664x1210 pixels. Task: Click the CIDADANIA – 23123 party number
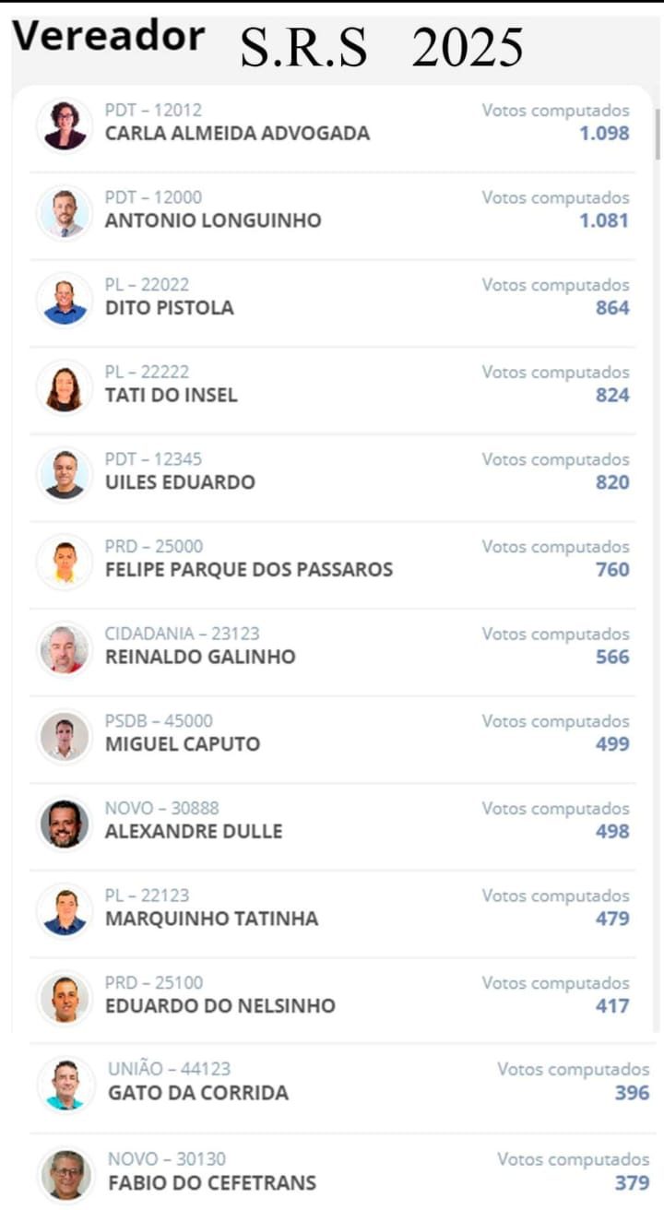coord(182,634)
